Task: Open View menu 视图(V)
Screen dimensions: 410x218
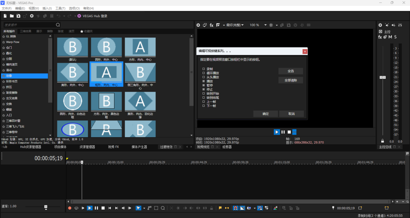Action: tap(34, 8)
